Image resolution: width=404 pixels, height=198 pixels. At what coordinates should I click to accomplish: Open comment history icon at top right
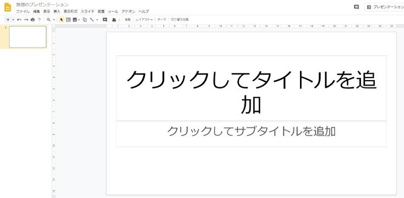[x=357, y=7]
